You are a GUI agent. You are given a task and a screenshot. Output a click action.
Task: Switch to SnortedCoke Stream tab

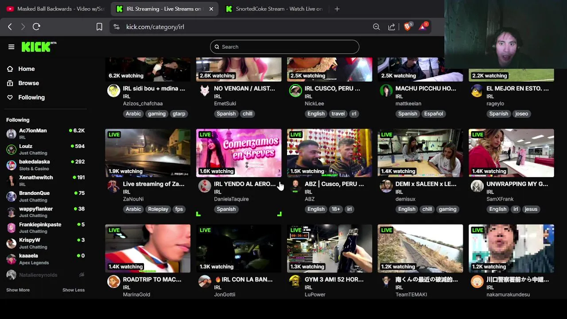pyautogui.click(x=275, y=9)
